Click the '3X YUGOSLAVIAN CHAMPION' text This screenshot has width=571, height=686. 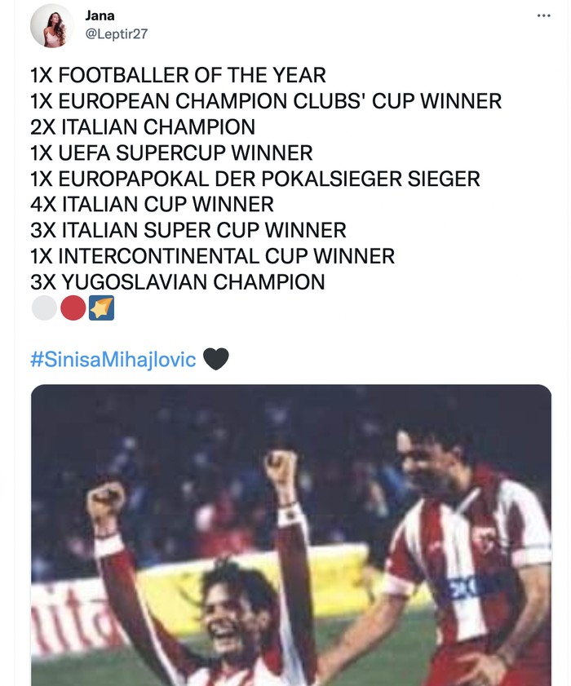[x=178, y=282]
